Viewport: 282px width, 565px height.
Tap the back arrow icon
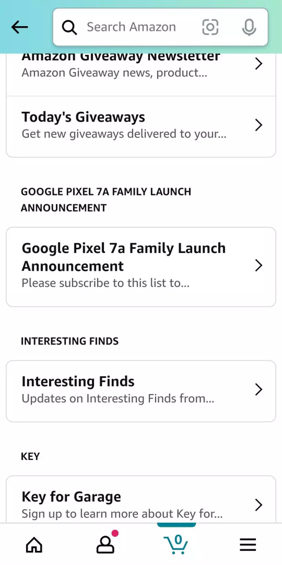tap(20, 27)
